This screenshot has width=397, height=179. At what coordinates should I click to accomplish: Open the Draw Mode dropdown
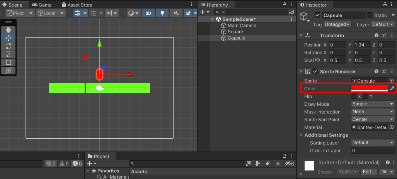(373, 104)
